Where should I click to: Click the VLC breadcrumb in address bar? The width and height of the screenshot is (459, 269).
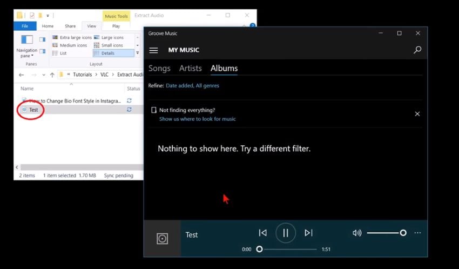click(x=104, y=75)
